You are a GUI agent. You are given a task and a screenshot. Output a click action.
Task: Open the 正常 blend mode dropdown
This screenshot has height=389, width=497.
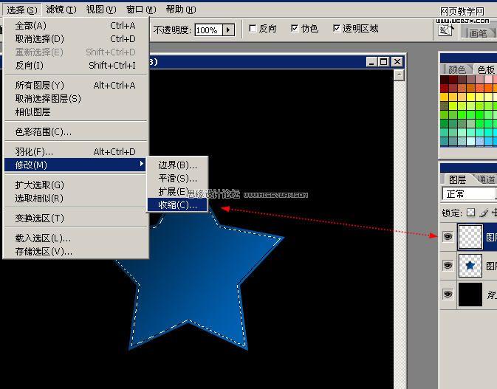(x=469, y=194)
